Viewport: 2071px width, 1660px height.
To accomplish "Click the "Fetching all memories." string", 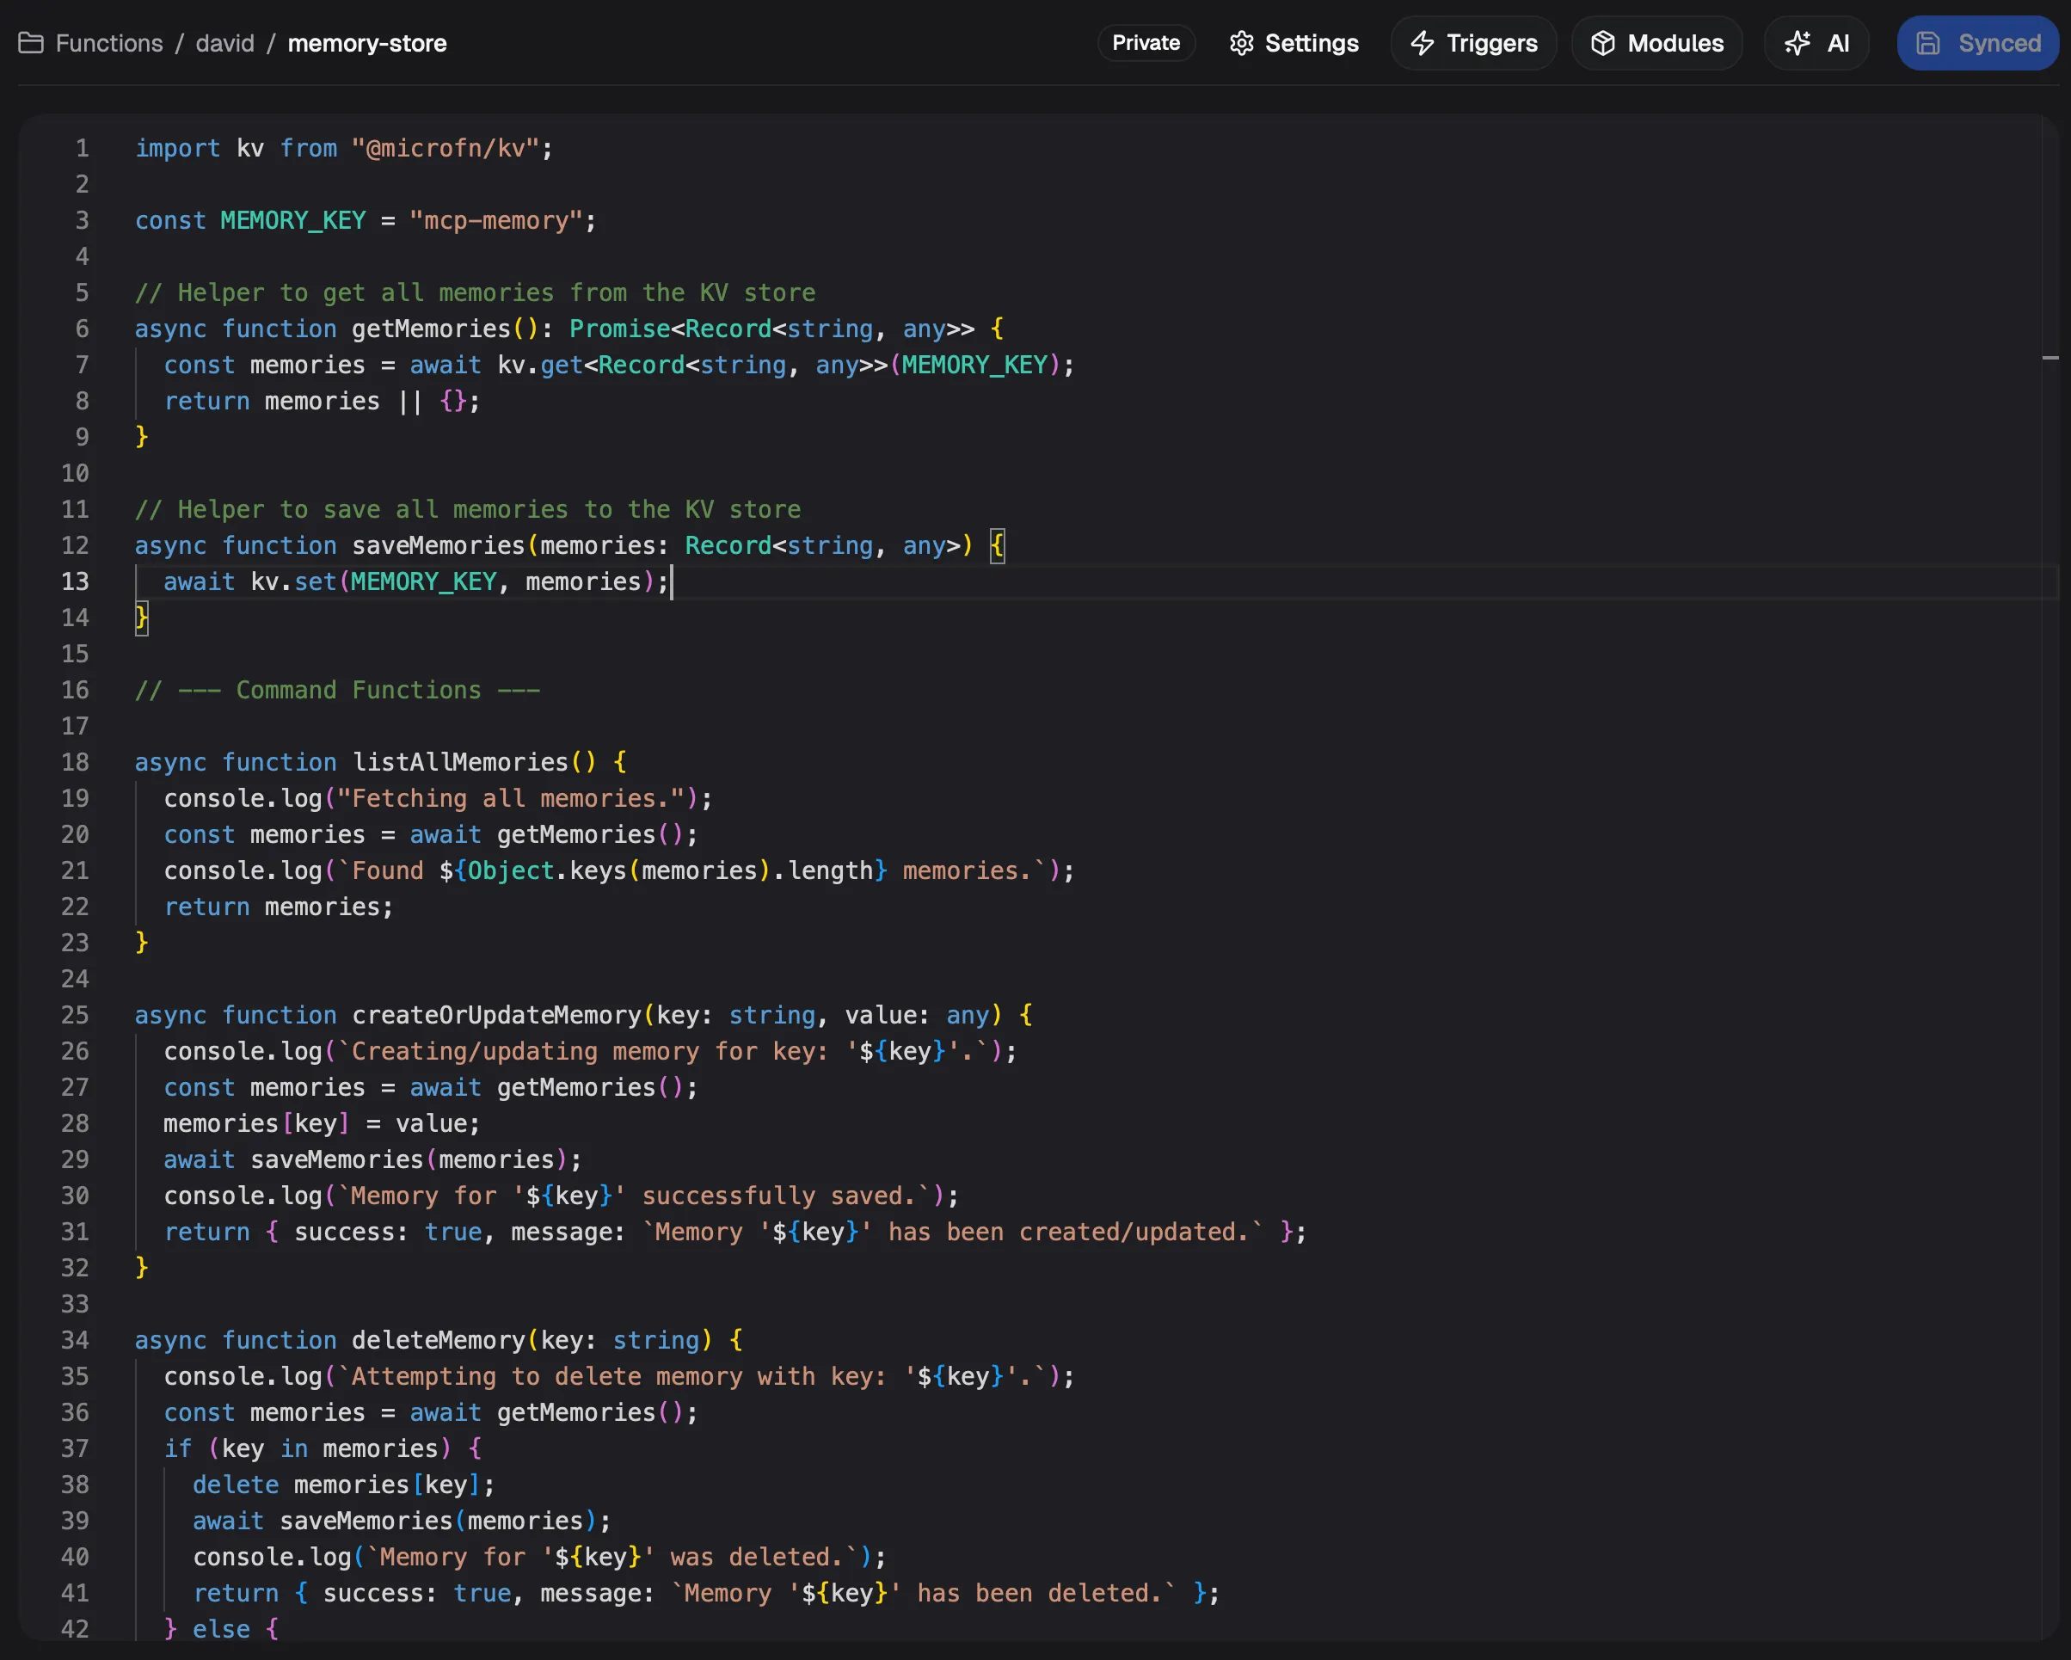I will (x=510, y=798).
